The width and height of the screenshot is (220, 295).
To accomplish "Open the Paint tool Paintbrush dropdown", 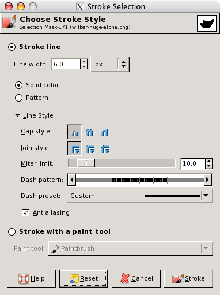I will click(131, 248).
